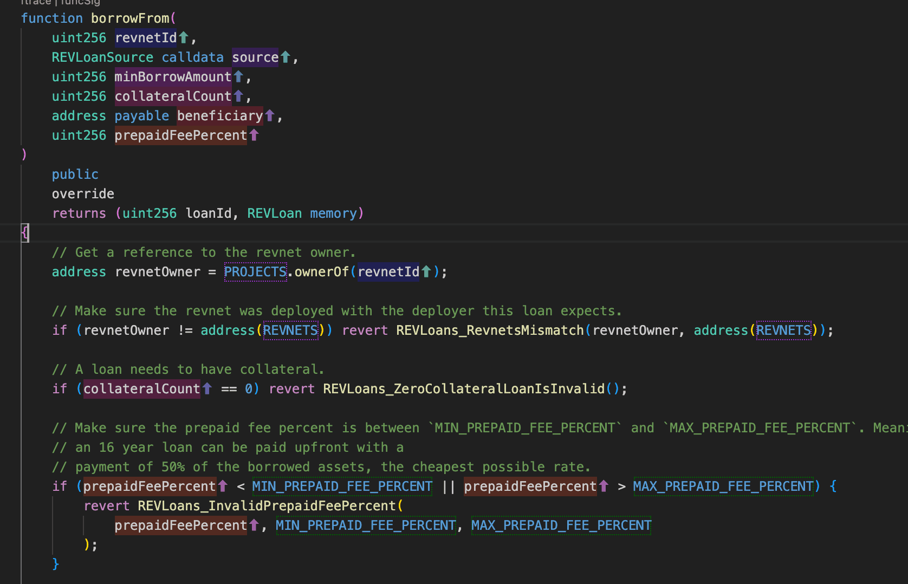Click arrow after collateralCount in the zero check

207,388
